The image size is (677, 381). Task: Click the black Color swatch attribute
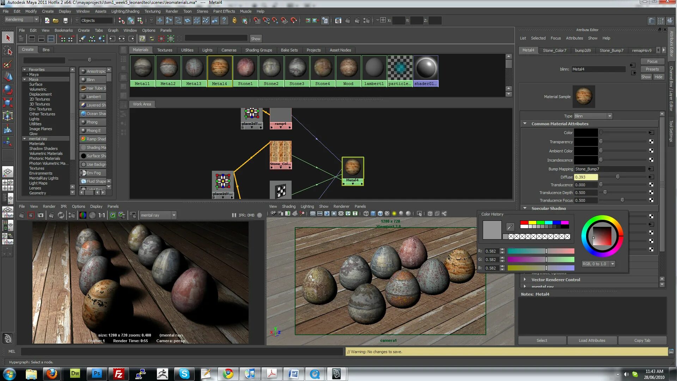pyautogui.click(x=586, y=133)
